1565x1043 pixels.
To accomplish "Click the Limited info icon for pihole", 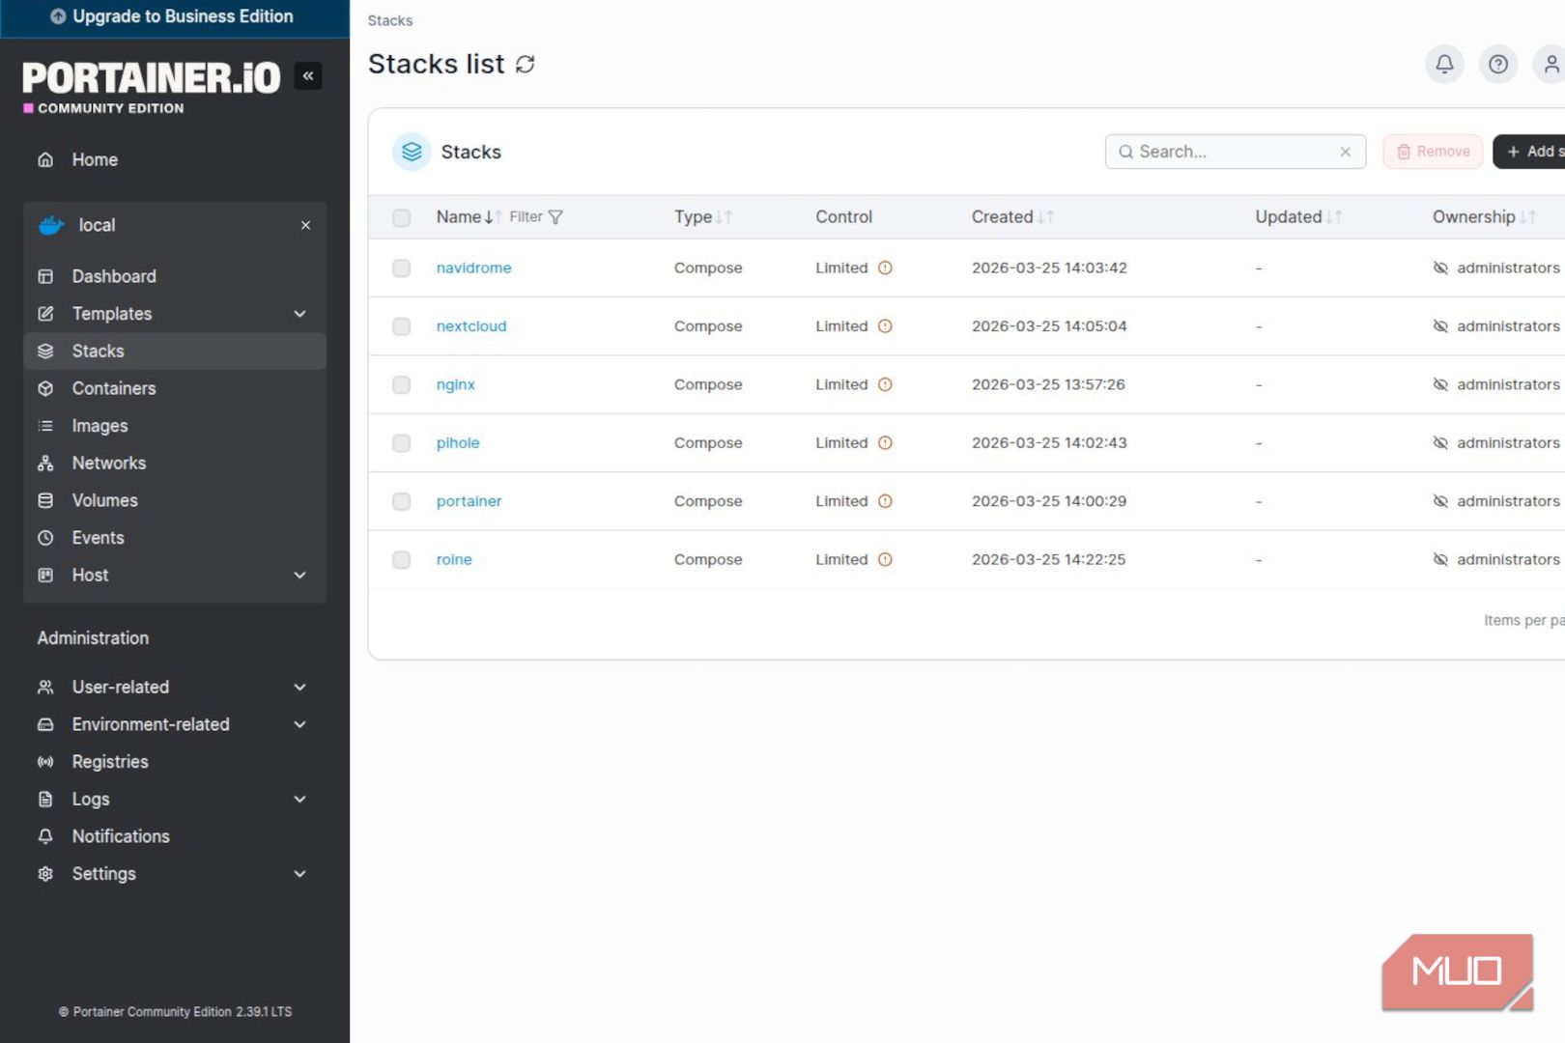I will (885, 443).
